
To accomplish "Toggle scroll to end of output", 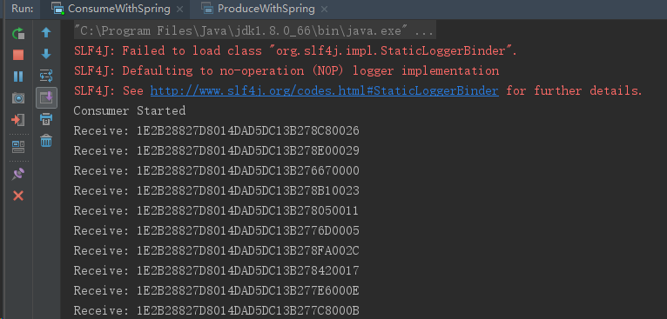I will pyautogui.click(x=46, y=97).
